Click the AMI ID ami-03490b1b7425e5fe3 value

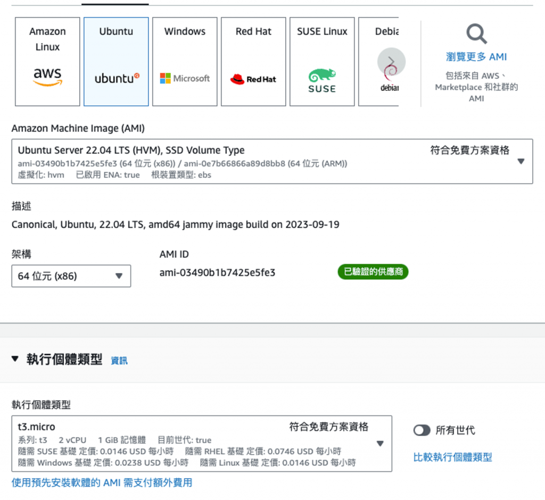(x=217, y=273)
